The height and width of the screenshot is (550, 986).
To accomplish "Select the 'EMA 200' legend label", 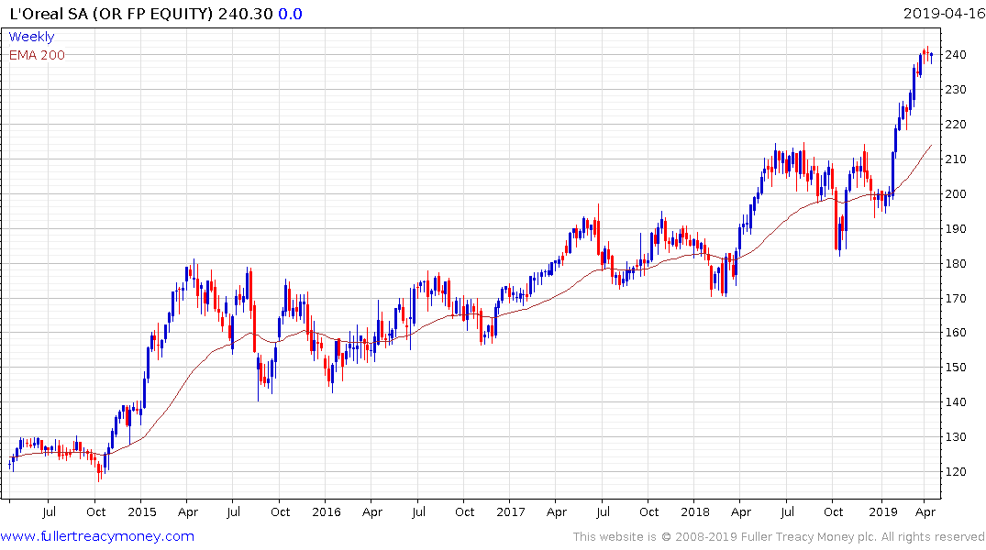I will [x=37, y=55].
